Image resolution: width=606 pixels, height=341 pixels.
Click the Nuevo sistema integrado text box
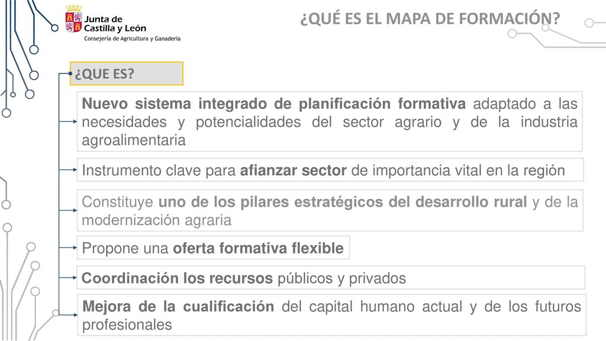pyautogui.click(x=330, y=121)
